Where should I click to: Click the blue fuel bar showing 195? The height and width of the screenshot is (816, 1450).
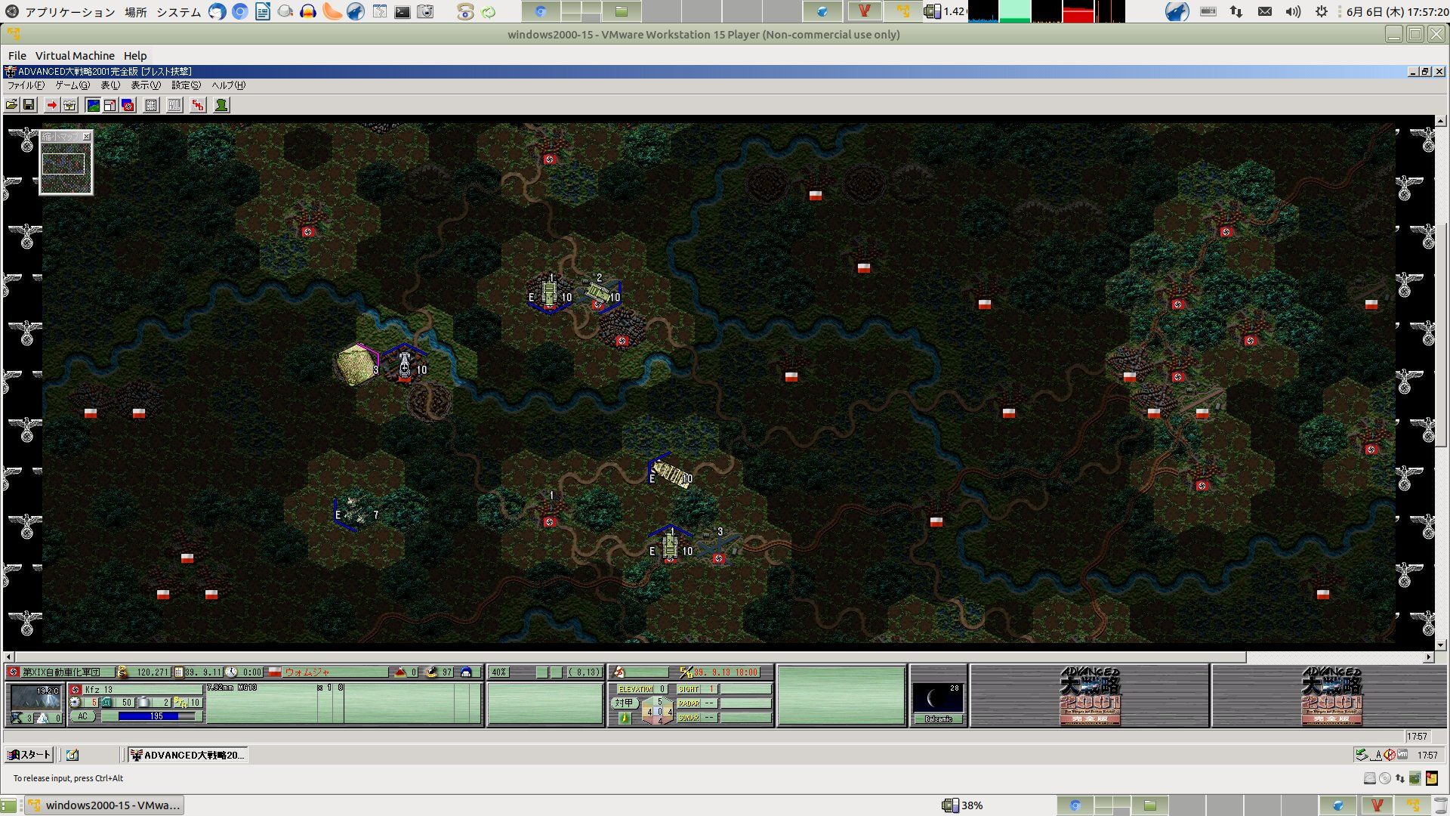[x=152, y=716]
